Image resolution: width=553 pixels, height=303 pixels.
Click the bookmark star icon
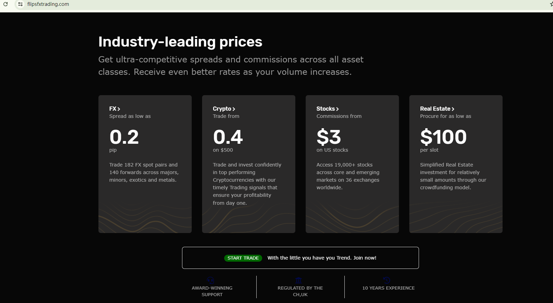click(x=551, y=4)
